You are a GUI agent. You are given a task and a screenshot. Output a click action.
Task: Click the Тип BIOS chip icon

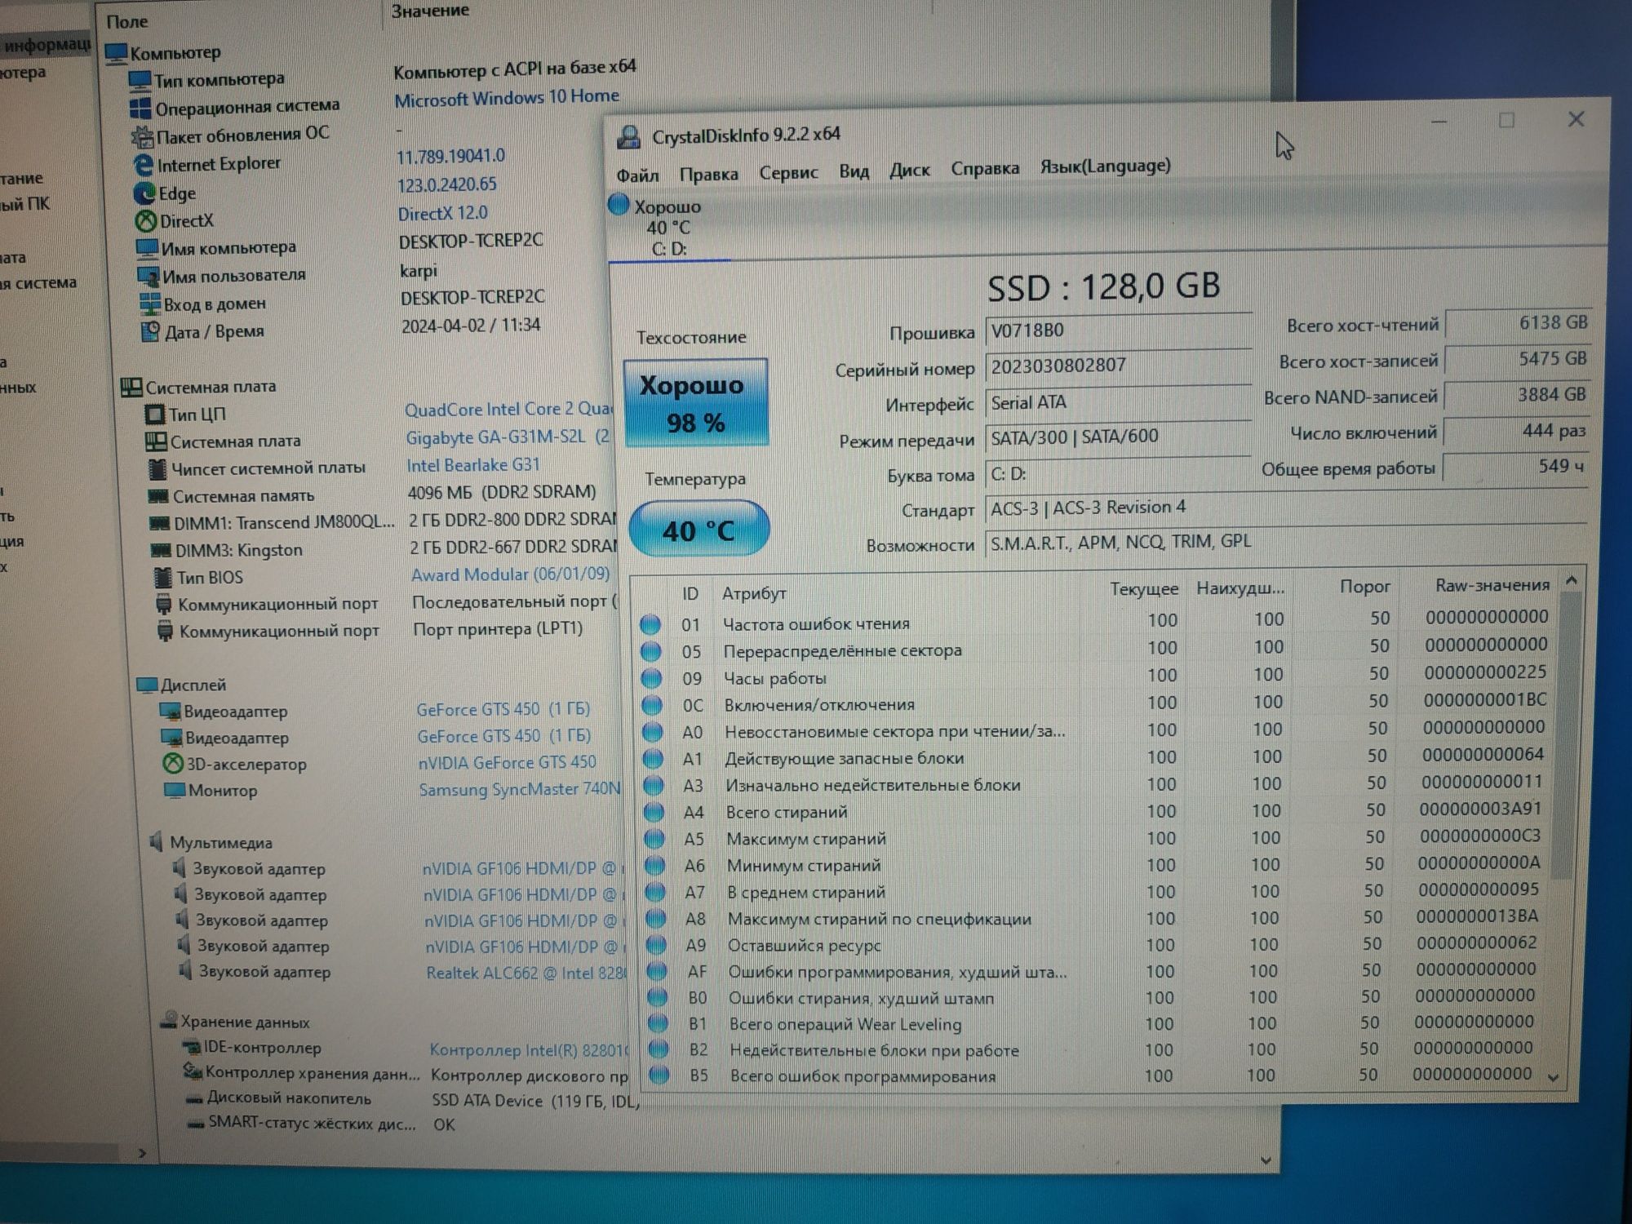click(x=162, y=578)
